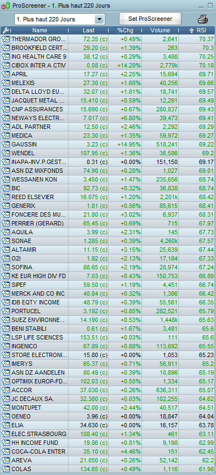This screenshot has width=216, height=475.
Task: Select ASN DZ AANDELEN row name
Action: (x=38, y=372)
